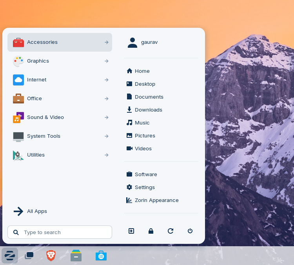Click the restart circular arrow icon
Image resolution: width=294 pixels, height=265 pixels.
pyautogui.click(x=171, y=231)
